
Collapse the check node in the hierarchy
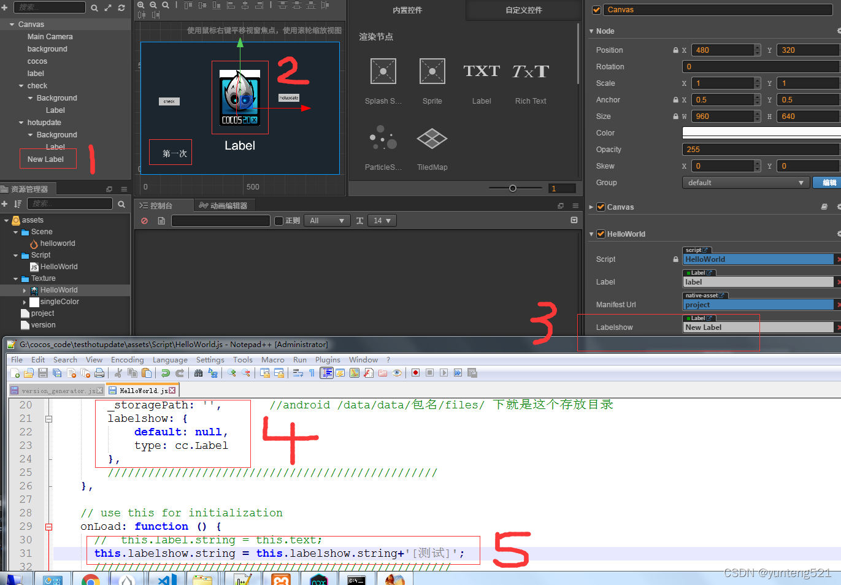[21, 86]
